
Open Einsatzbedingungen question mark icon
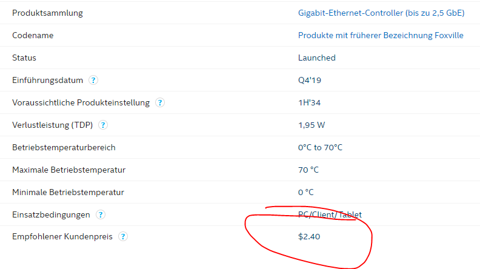101,214
